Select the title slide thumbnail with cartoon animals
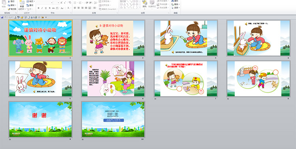 click(40, 38)
